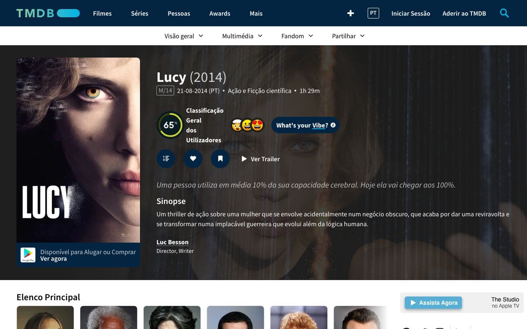This screenshot has height=329, width=527.
Task: Click the Elenco Principal heading
Action: tap(48, 297)
